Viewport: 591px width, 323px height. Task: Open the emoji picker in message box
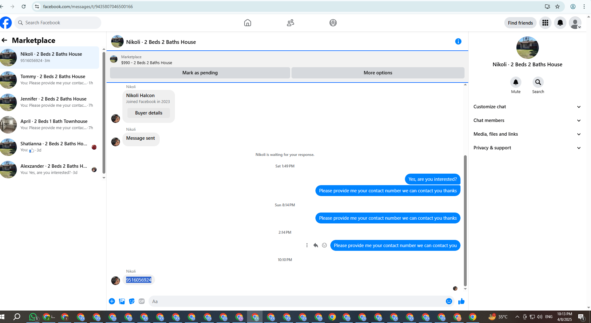(449, 301)
